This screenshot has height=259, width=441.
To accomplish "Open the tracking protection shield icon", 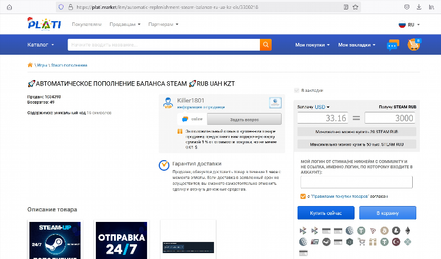I will pos(61,7).
